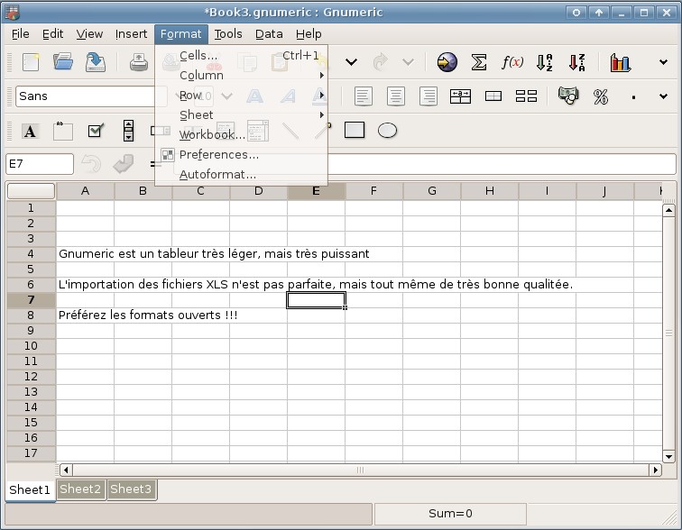This screenshot has width=682, height=530.
Task: Insert checkbox object icon
Action: click(x=96, y=131)
